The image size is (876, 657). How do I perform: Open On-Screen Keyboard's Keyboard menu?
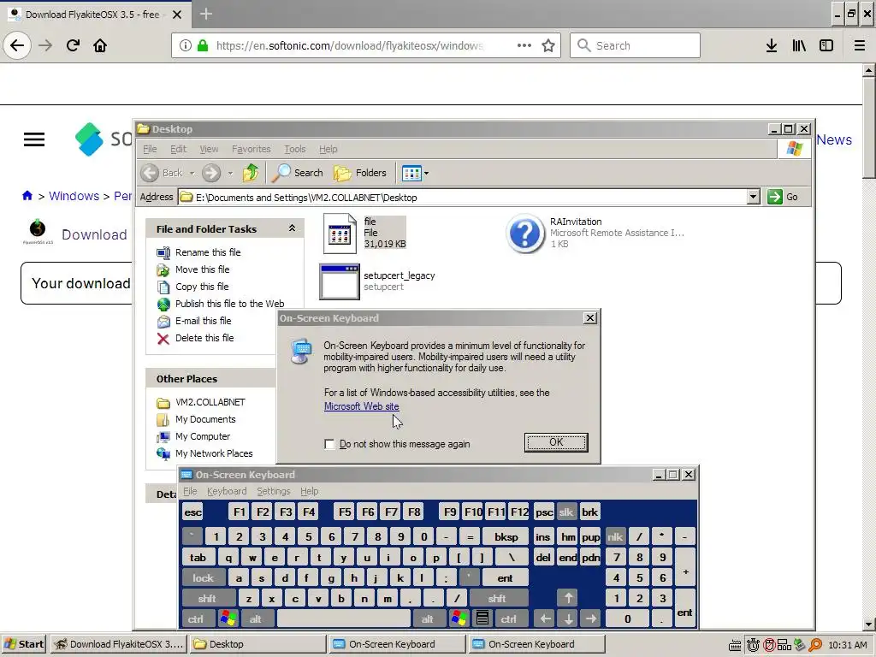tap(226, 492)
